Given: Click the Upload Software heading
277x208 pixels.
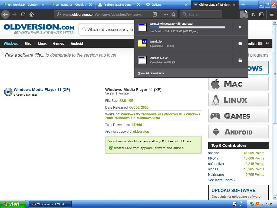Looking at the screenshot, I should click(x=233, y=190).
